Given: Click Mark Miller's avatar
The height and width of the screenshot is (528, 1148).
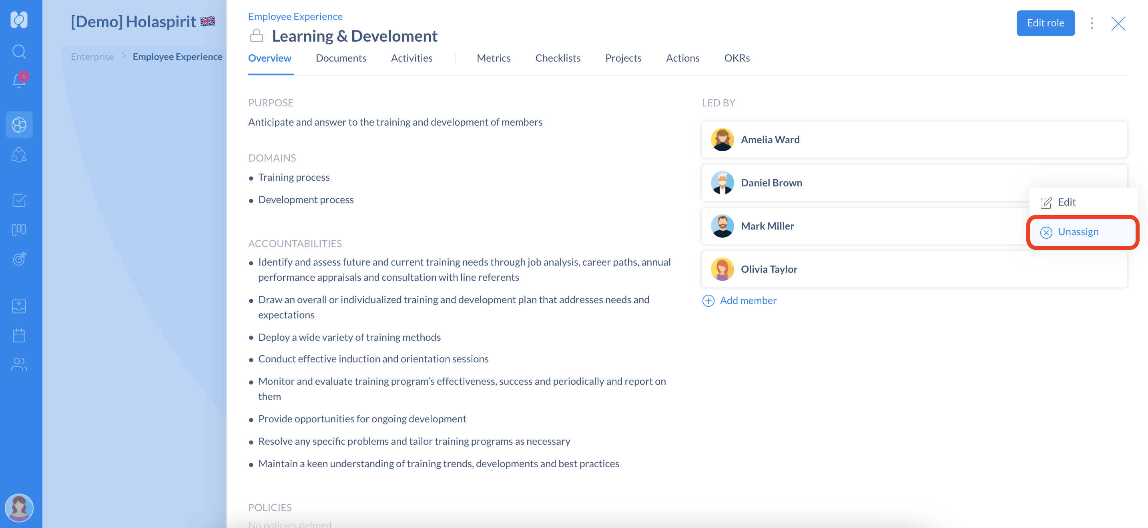Looking at the screenshot, I should 722,226.
